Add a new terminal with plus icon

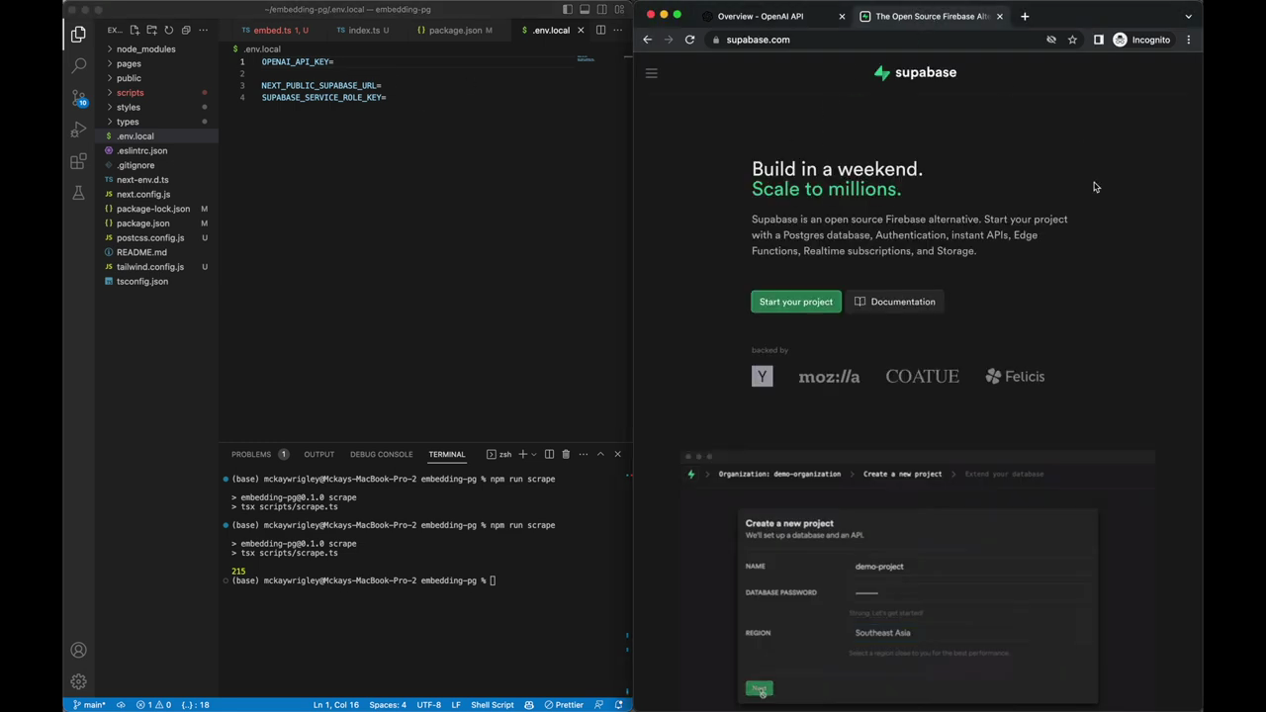tap(522, 454)
